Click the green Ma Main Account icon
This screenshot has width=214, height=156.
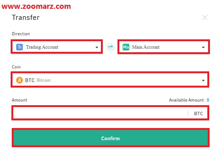pyautogui.click(x=126, y=47)
